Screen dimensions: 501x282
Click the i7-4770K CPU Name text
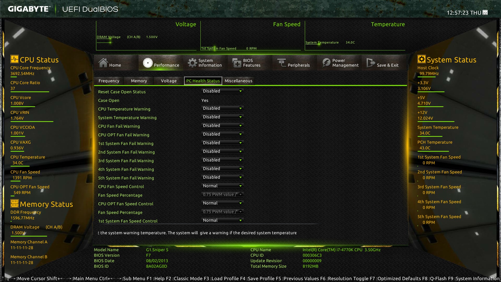342,250
